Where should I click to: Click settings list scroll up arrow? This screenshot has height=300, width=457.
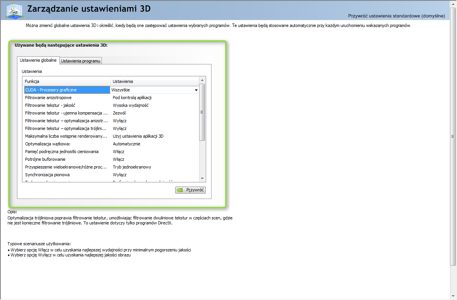202,80
